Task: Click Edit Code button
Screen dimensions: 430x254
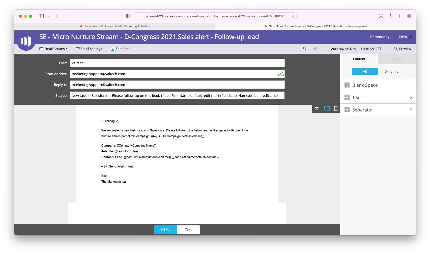Action: pos(120,49)
